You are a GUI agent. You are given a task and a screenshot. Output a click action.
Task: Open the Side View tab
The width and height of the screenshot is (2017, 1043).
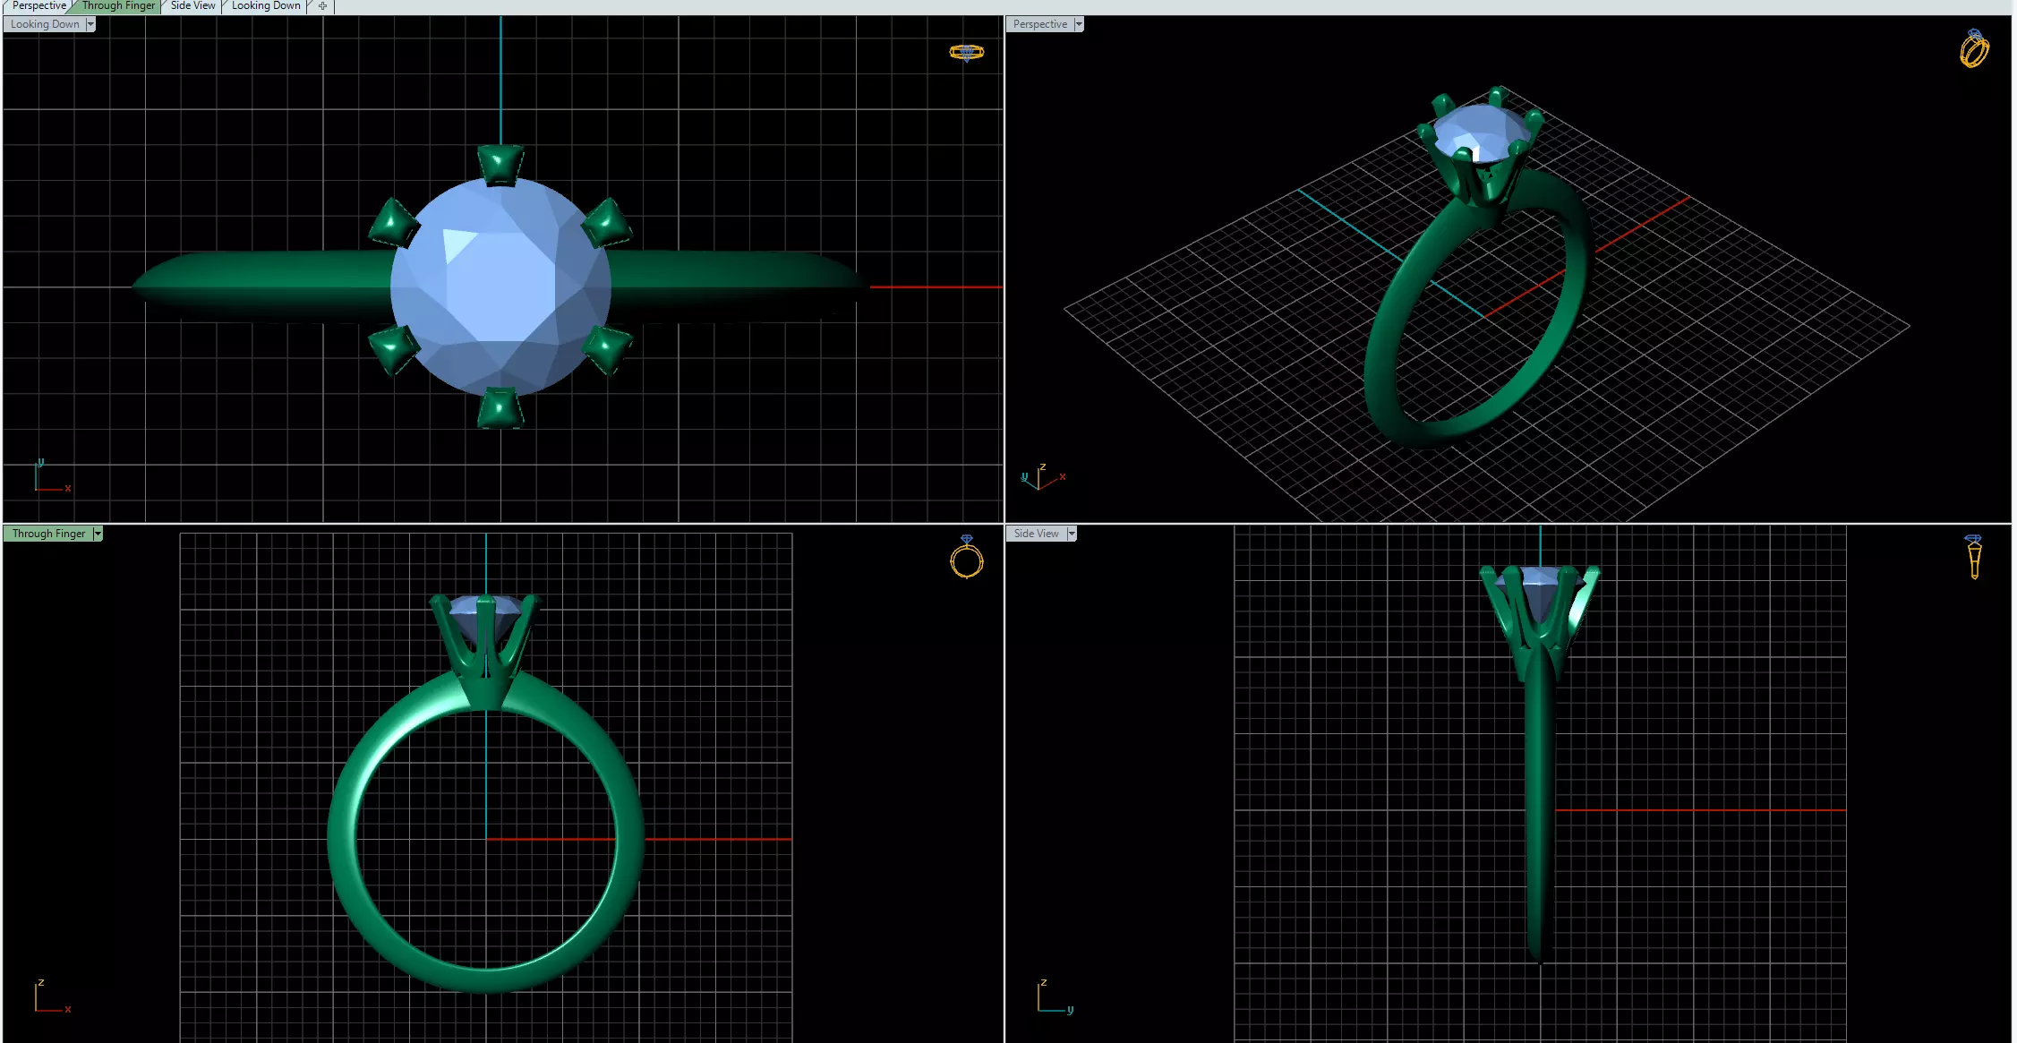(192, 5)
